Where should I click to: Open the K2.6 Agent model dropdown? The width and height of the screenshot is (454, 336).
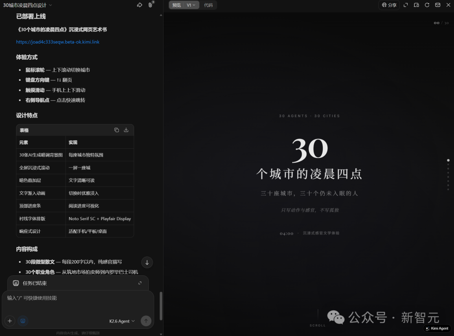point(122,321)
